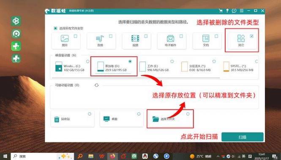
Task: Minimize the 数据蛙 recovery window
Action: point(248,11)
